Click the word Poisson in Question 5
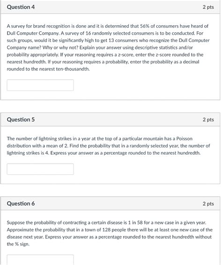Screen dimensions: 222x265 tap(184, 139)
